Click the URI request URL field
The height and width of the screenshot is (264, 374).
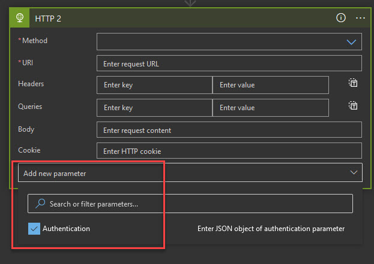(x=229, y=63)
